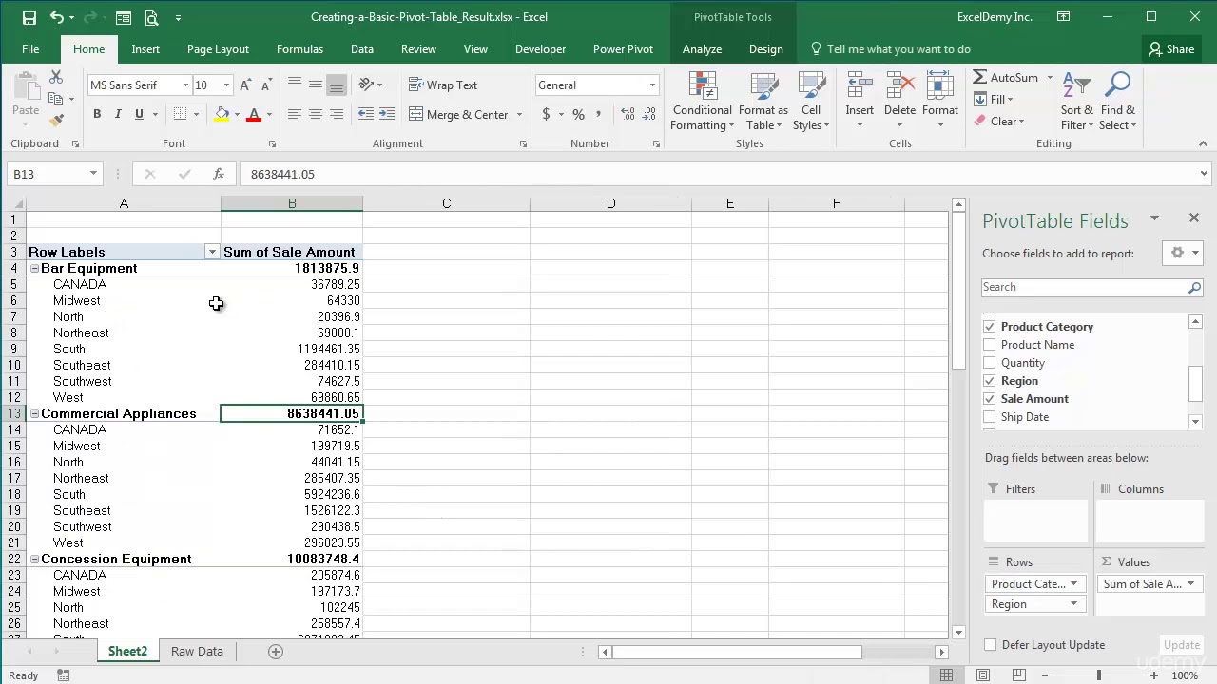The width and height of the screenshot is (1217, 684).
Task: Click the insert function fx icon
Action: (219, 174)
